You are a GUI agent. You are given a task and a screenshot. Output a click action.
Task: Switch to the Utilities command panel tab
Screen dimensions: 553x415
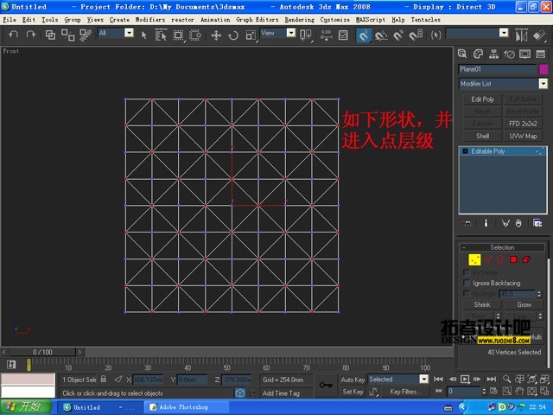coord(541,54)
